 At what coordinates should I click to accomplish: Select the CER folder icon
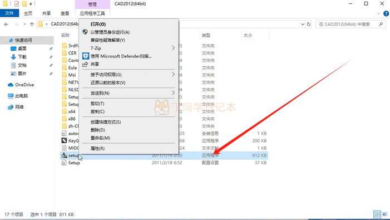[64, 53]
